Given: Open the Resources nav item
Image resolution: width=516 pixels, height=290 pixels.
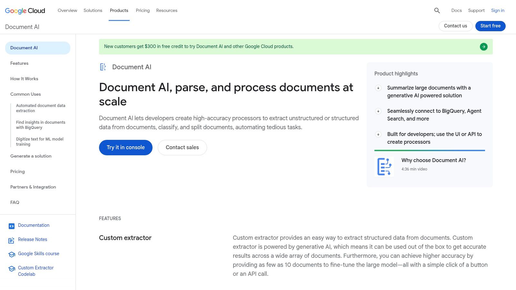Looking at the screenshot, I should [167, 10].
